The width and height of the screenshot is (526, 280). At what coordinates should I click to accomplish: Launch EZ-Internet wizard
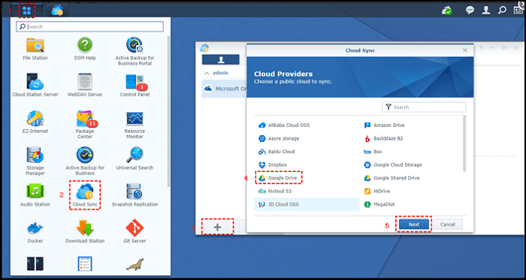click(x=35, y=122)
